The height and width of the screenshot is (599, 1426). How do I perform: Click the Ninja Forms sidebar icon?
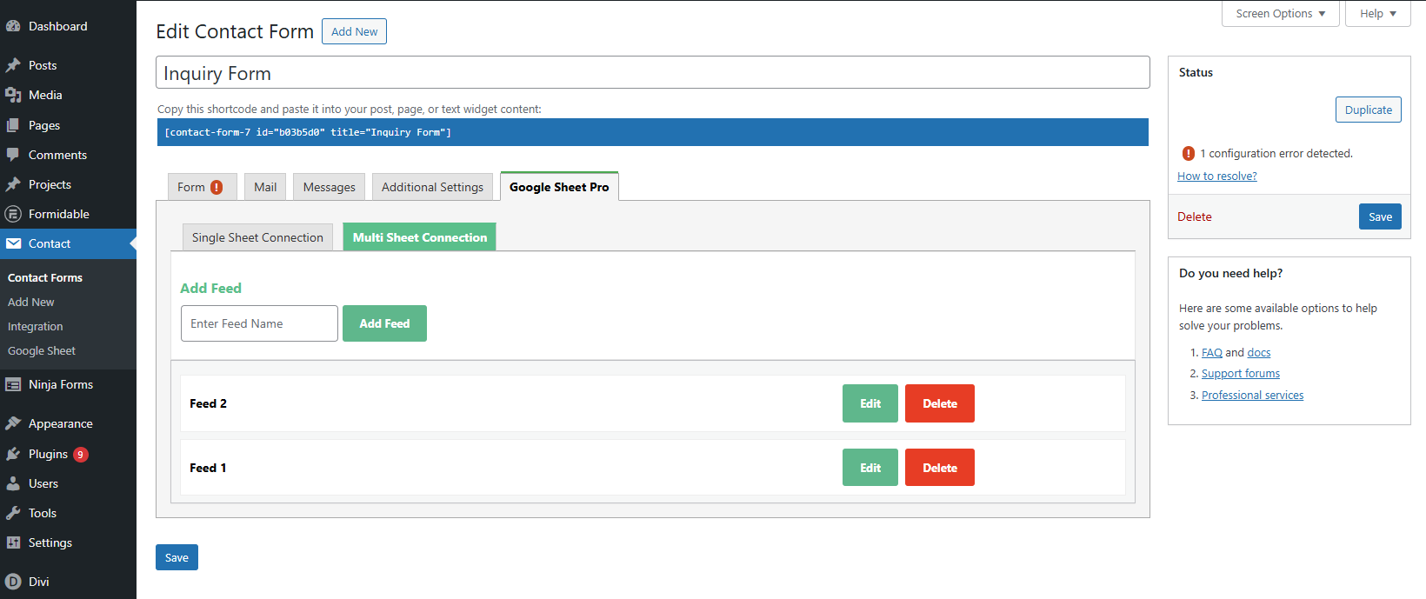click(13, 384)
